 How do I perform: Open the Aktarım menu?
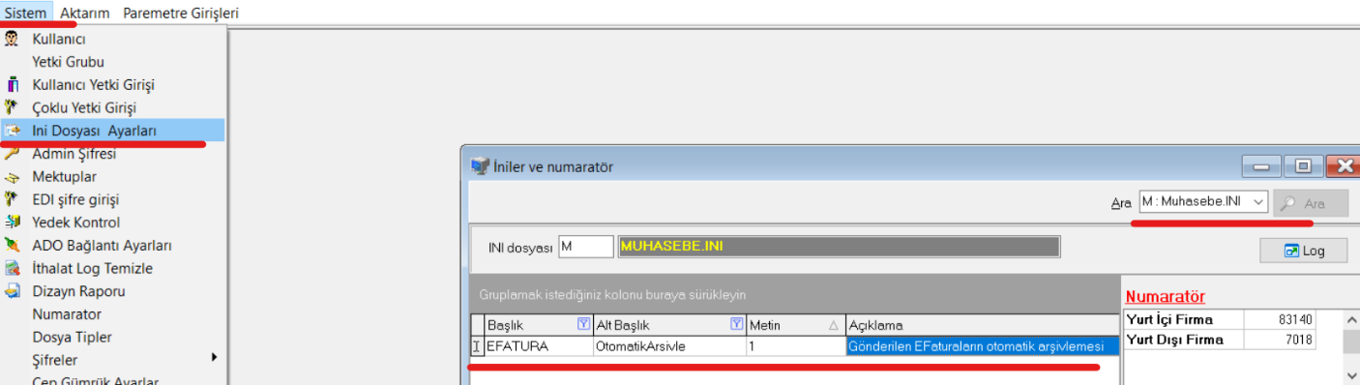point(85,13)
